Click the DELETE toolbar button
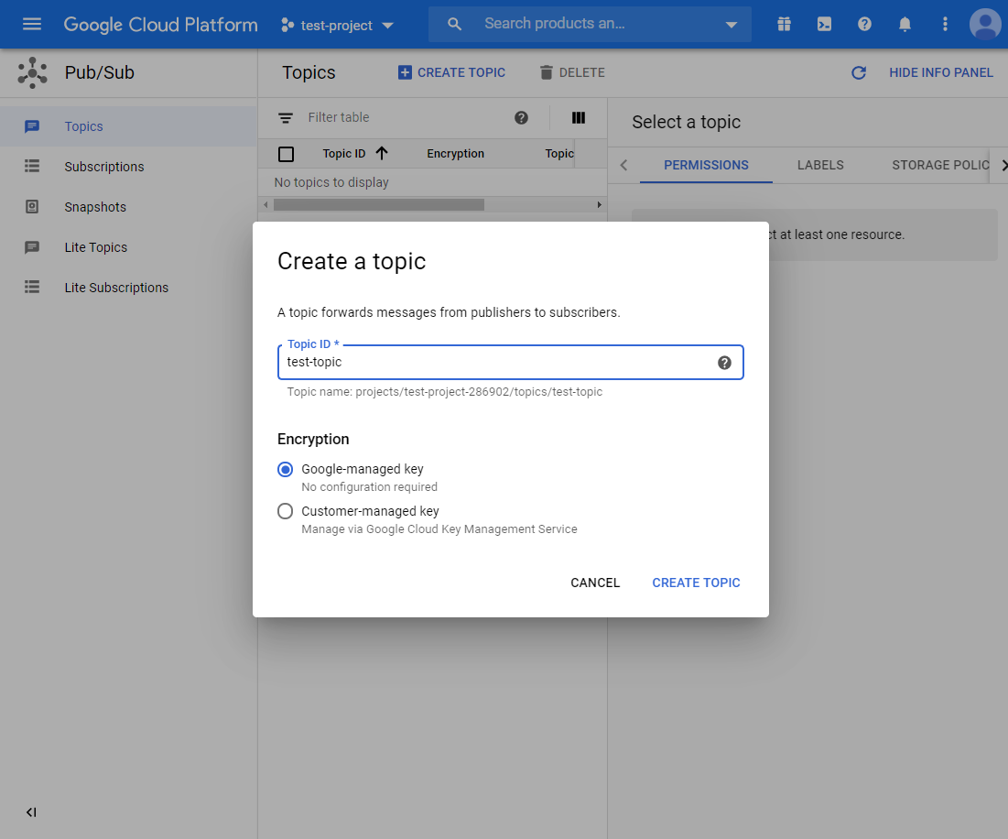 pyautogui.click(x=572, y=72)
